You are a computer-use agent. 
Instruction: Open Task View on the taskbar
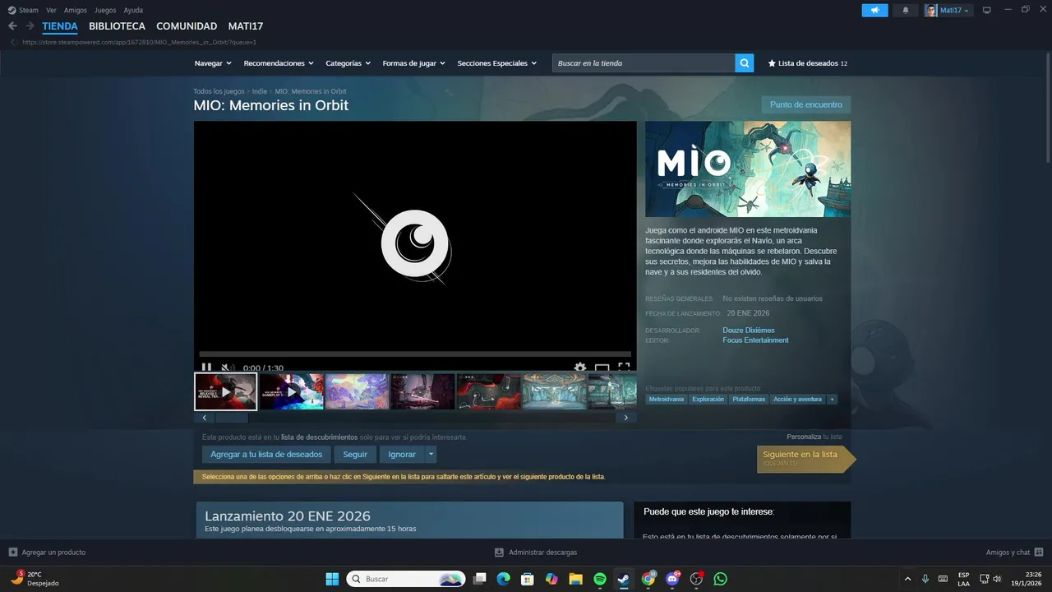click(479, 579)
